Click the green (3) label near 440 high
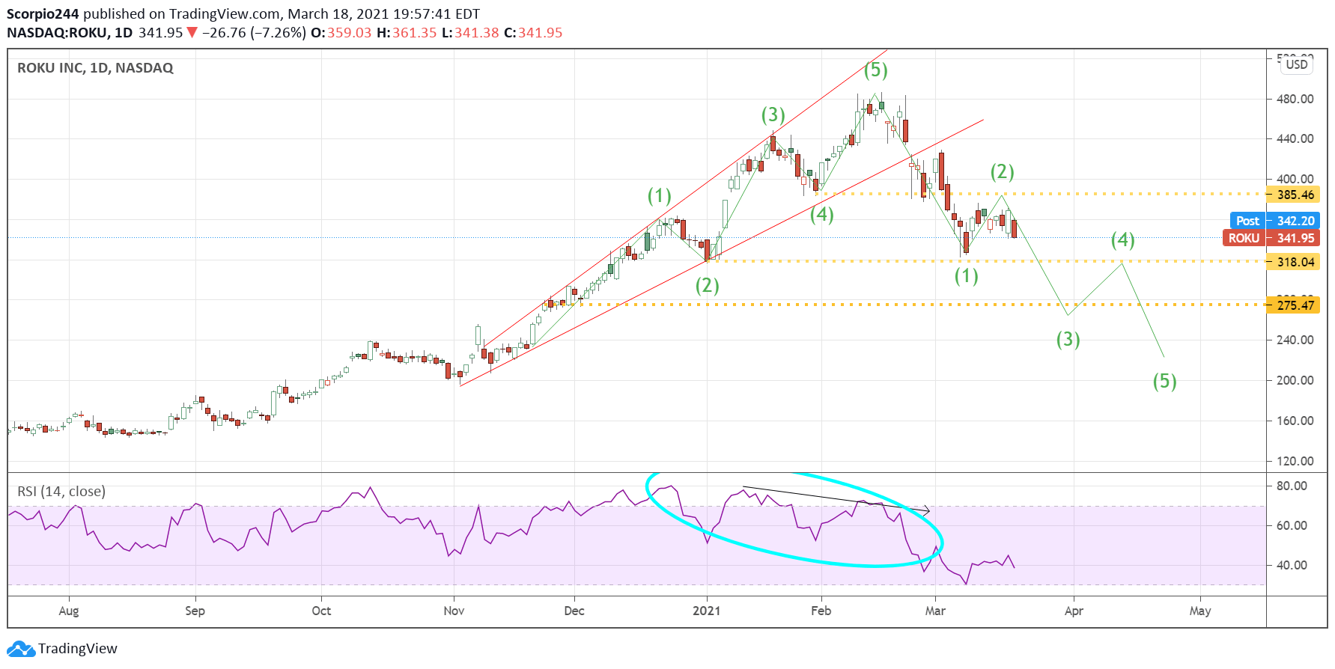 point(773,115)
